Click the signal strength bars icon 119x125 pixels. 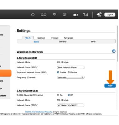point(85,15)
